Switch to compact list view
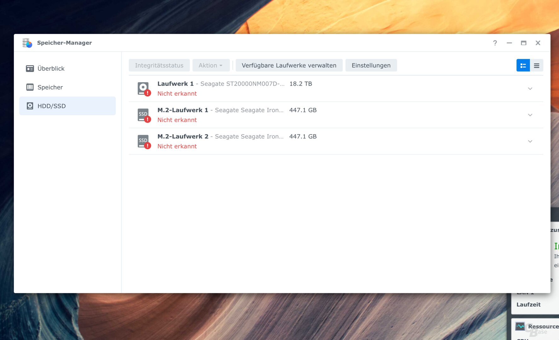The height and width of the screenshot is (340, 559). coord(537,65)
